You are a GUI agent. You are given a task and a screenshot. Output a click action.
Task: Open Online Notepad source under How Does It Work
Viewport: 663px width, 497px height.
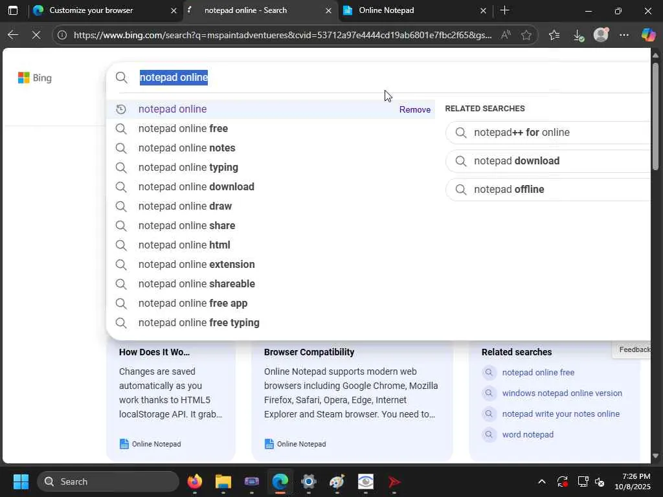[x=150, y=444]
